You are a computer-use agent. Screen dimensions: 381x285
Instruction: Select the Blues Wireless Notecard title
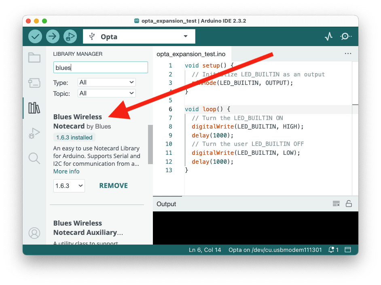tap(78, 121)
